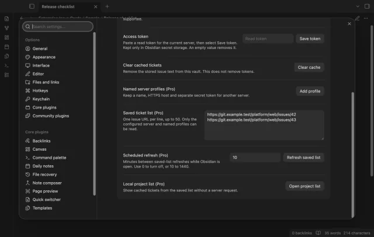
Task: Click the Open project list button
Action: 304,186
